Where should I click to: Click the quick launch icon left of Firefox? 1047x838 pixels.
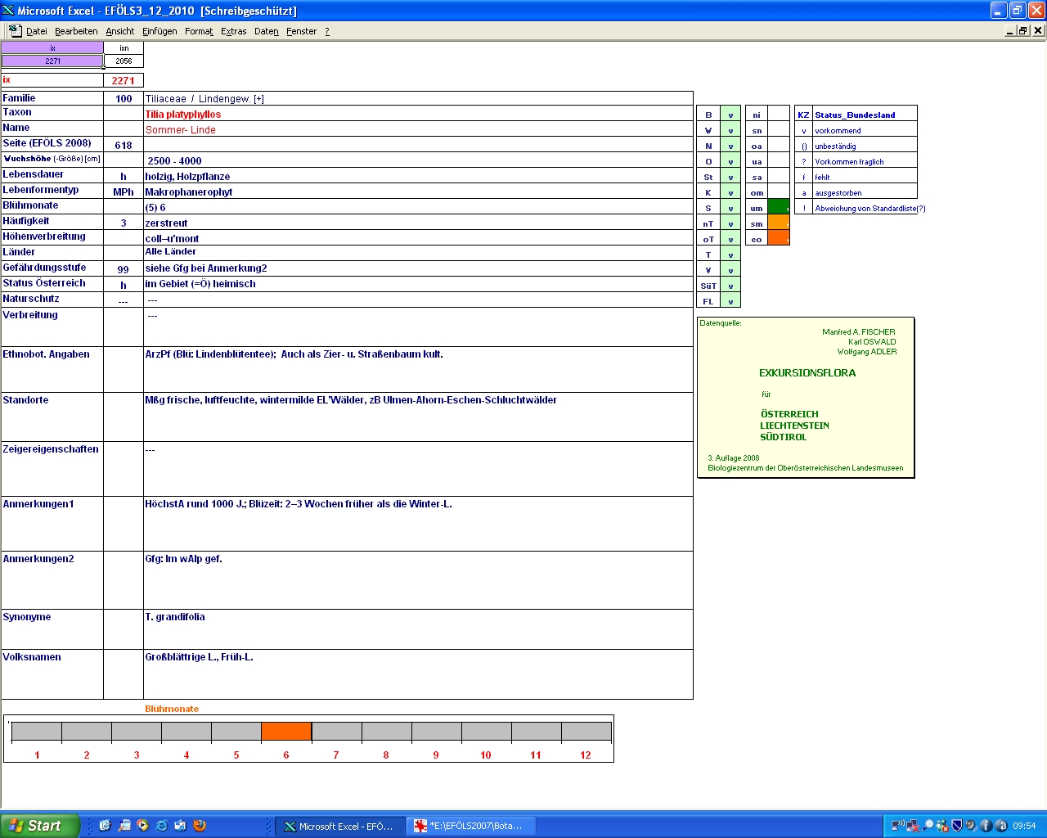[x=180, y=826]
